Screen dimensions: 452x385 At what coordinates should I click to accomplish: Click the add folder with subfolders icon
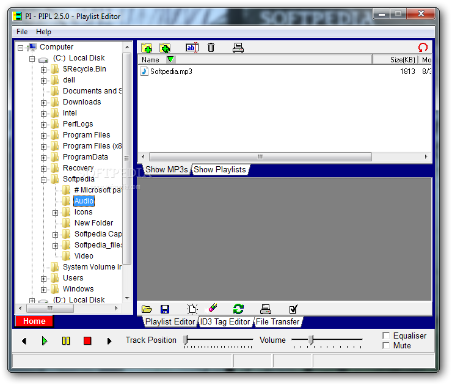165,48
